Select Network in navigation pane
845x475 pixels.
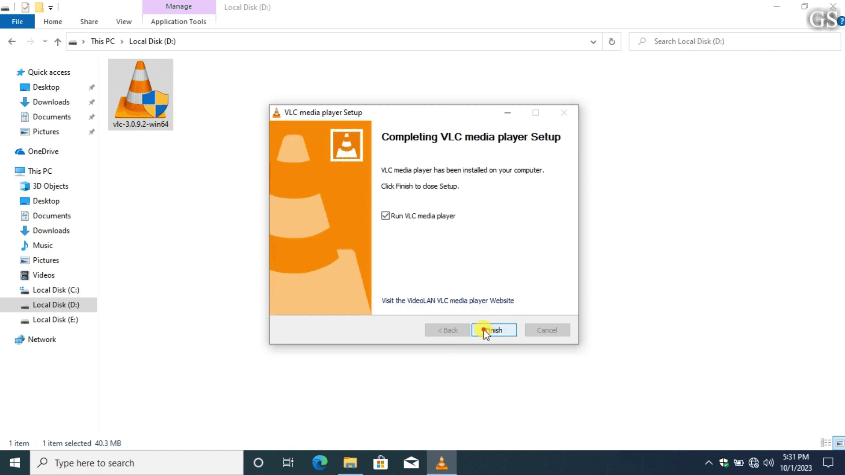[x=42, y=340]
